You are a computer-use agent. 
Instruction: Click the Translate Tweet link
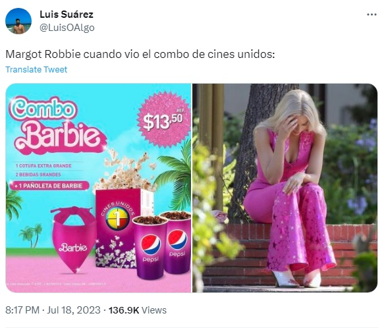36,69
